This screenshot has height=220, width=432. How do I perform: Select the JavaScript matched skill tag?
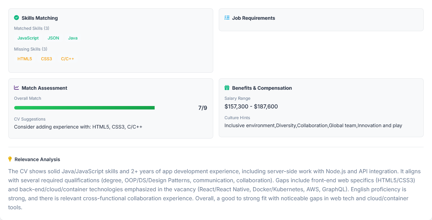(x=28, y=38)
